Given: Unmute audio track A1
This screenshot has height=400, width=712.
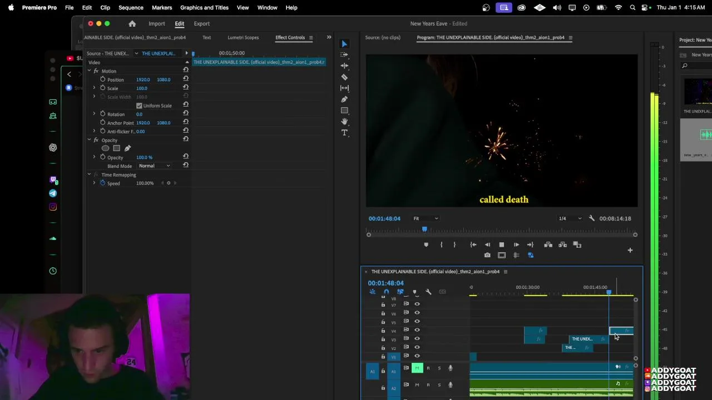Looking at the screenshot, I should [x=417, y=368].
